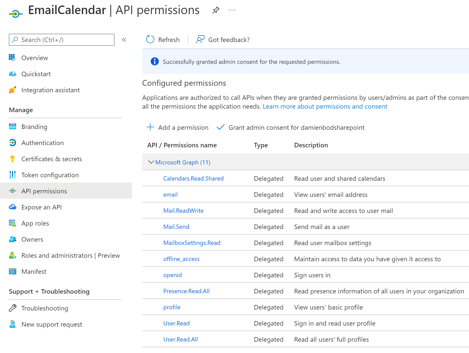This screenshot has width=469, height=353.
Task: Click the Search (Ctrl+/) input field
Action: tap(62, 40)
